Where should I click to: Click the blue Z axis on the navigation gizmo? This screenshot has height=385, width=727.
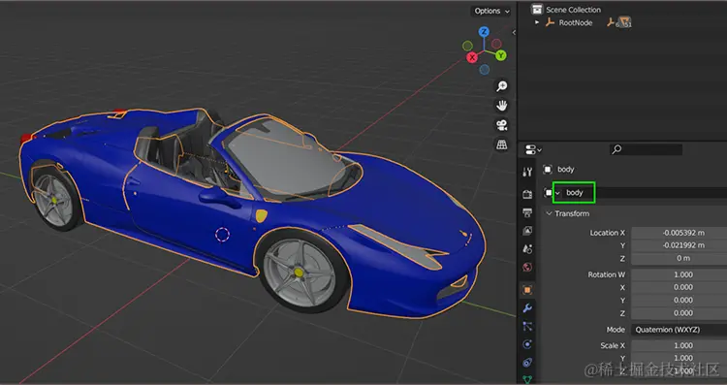point(484,32)
